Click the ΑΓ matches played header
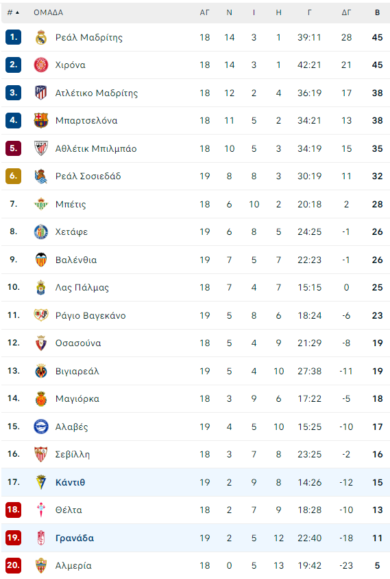Screen dimensions: 390x579 (204, 12)
